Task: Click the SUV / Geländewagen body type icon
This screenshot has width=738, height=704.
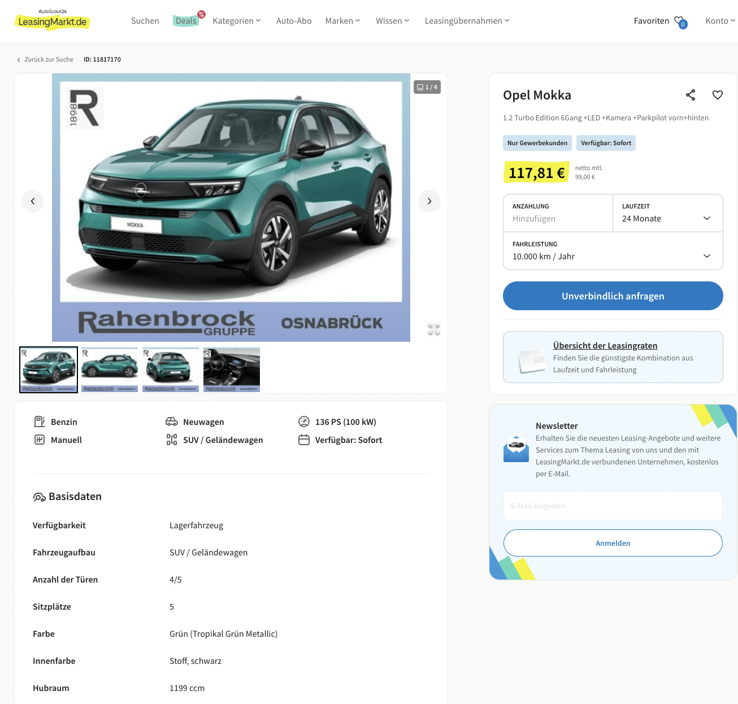Action: (172, 440)
